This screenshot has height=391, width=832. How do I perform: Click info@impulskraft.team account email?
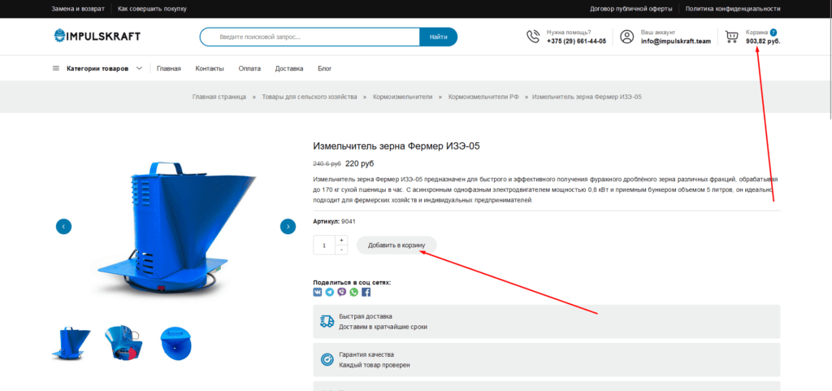675,41
